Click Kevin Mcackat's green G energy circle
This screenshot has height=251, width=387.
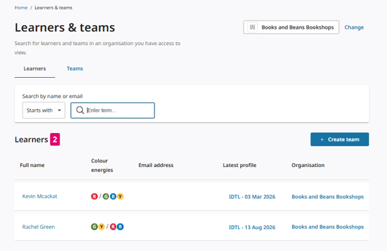(105, 196)
